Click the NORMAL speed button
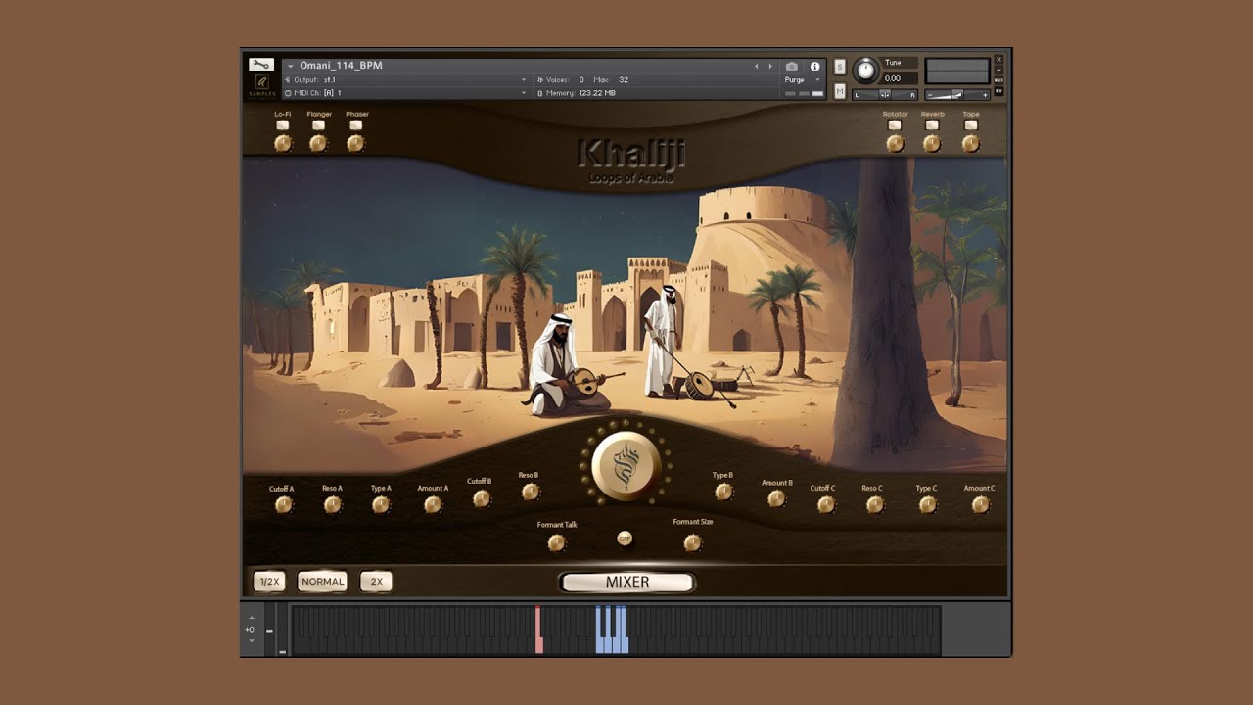 tap(323, 582)
